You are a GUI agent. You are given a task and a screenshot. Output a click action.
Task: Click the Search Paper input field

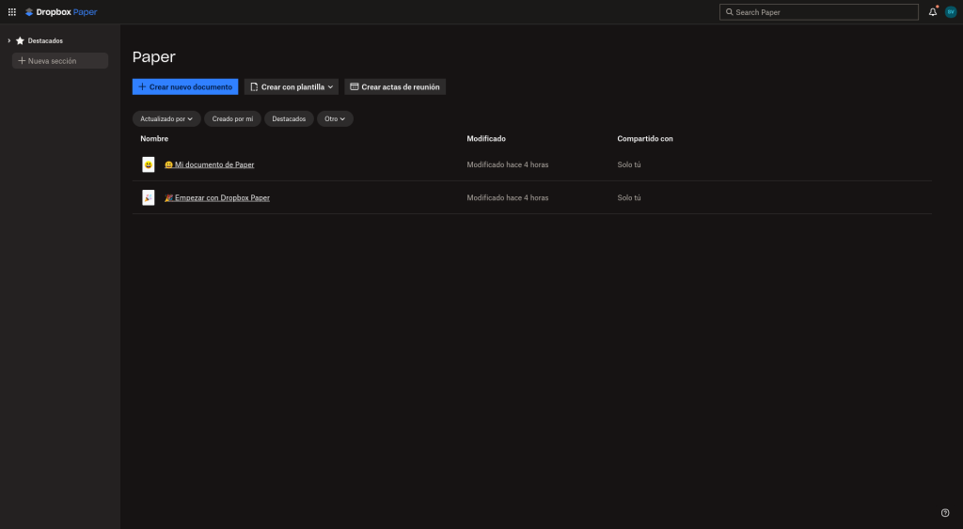pyautogui.click(x=818, y=12)
